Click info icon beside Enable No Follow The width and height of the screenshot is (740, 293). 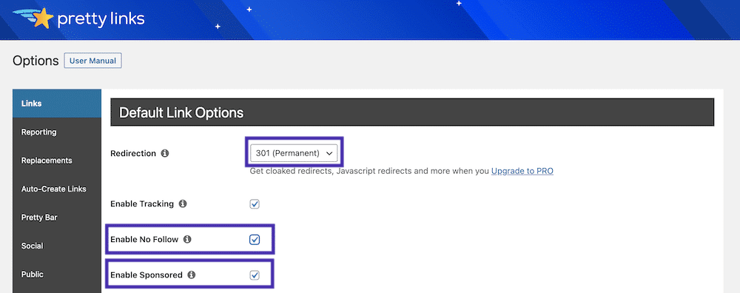pos(187,239)
